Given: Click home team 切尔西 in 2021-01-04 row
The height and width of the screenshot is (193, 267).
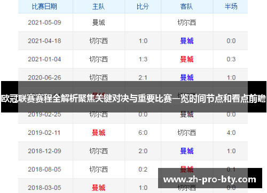Looking at the screenshot, I should coord(98,59).
